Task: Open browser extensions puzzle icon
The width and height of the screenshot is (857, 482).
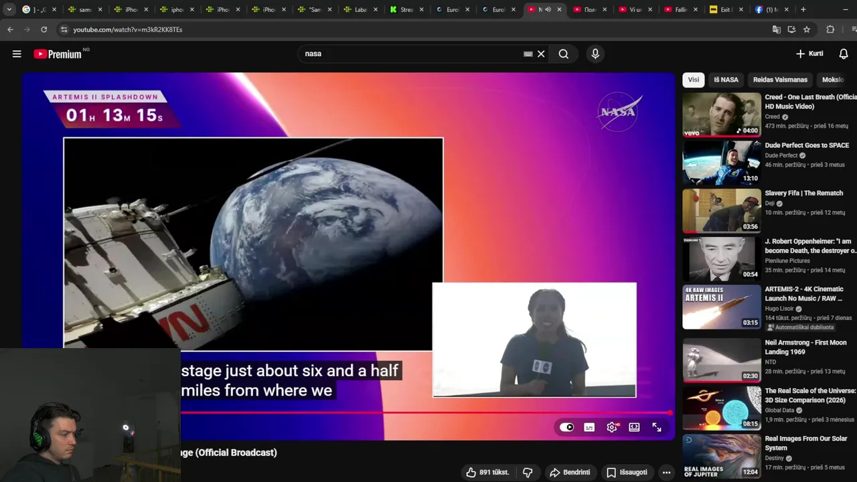Action: point(830,29)
